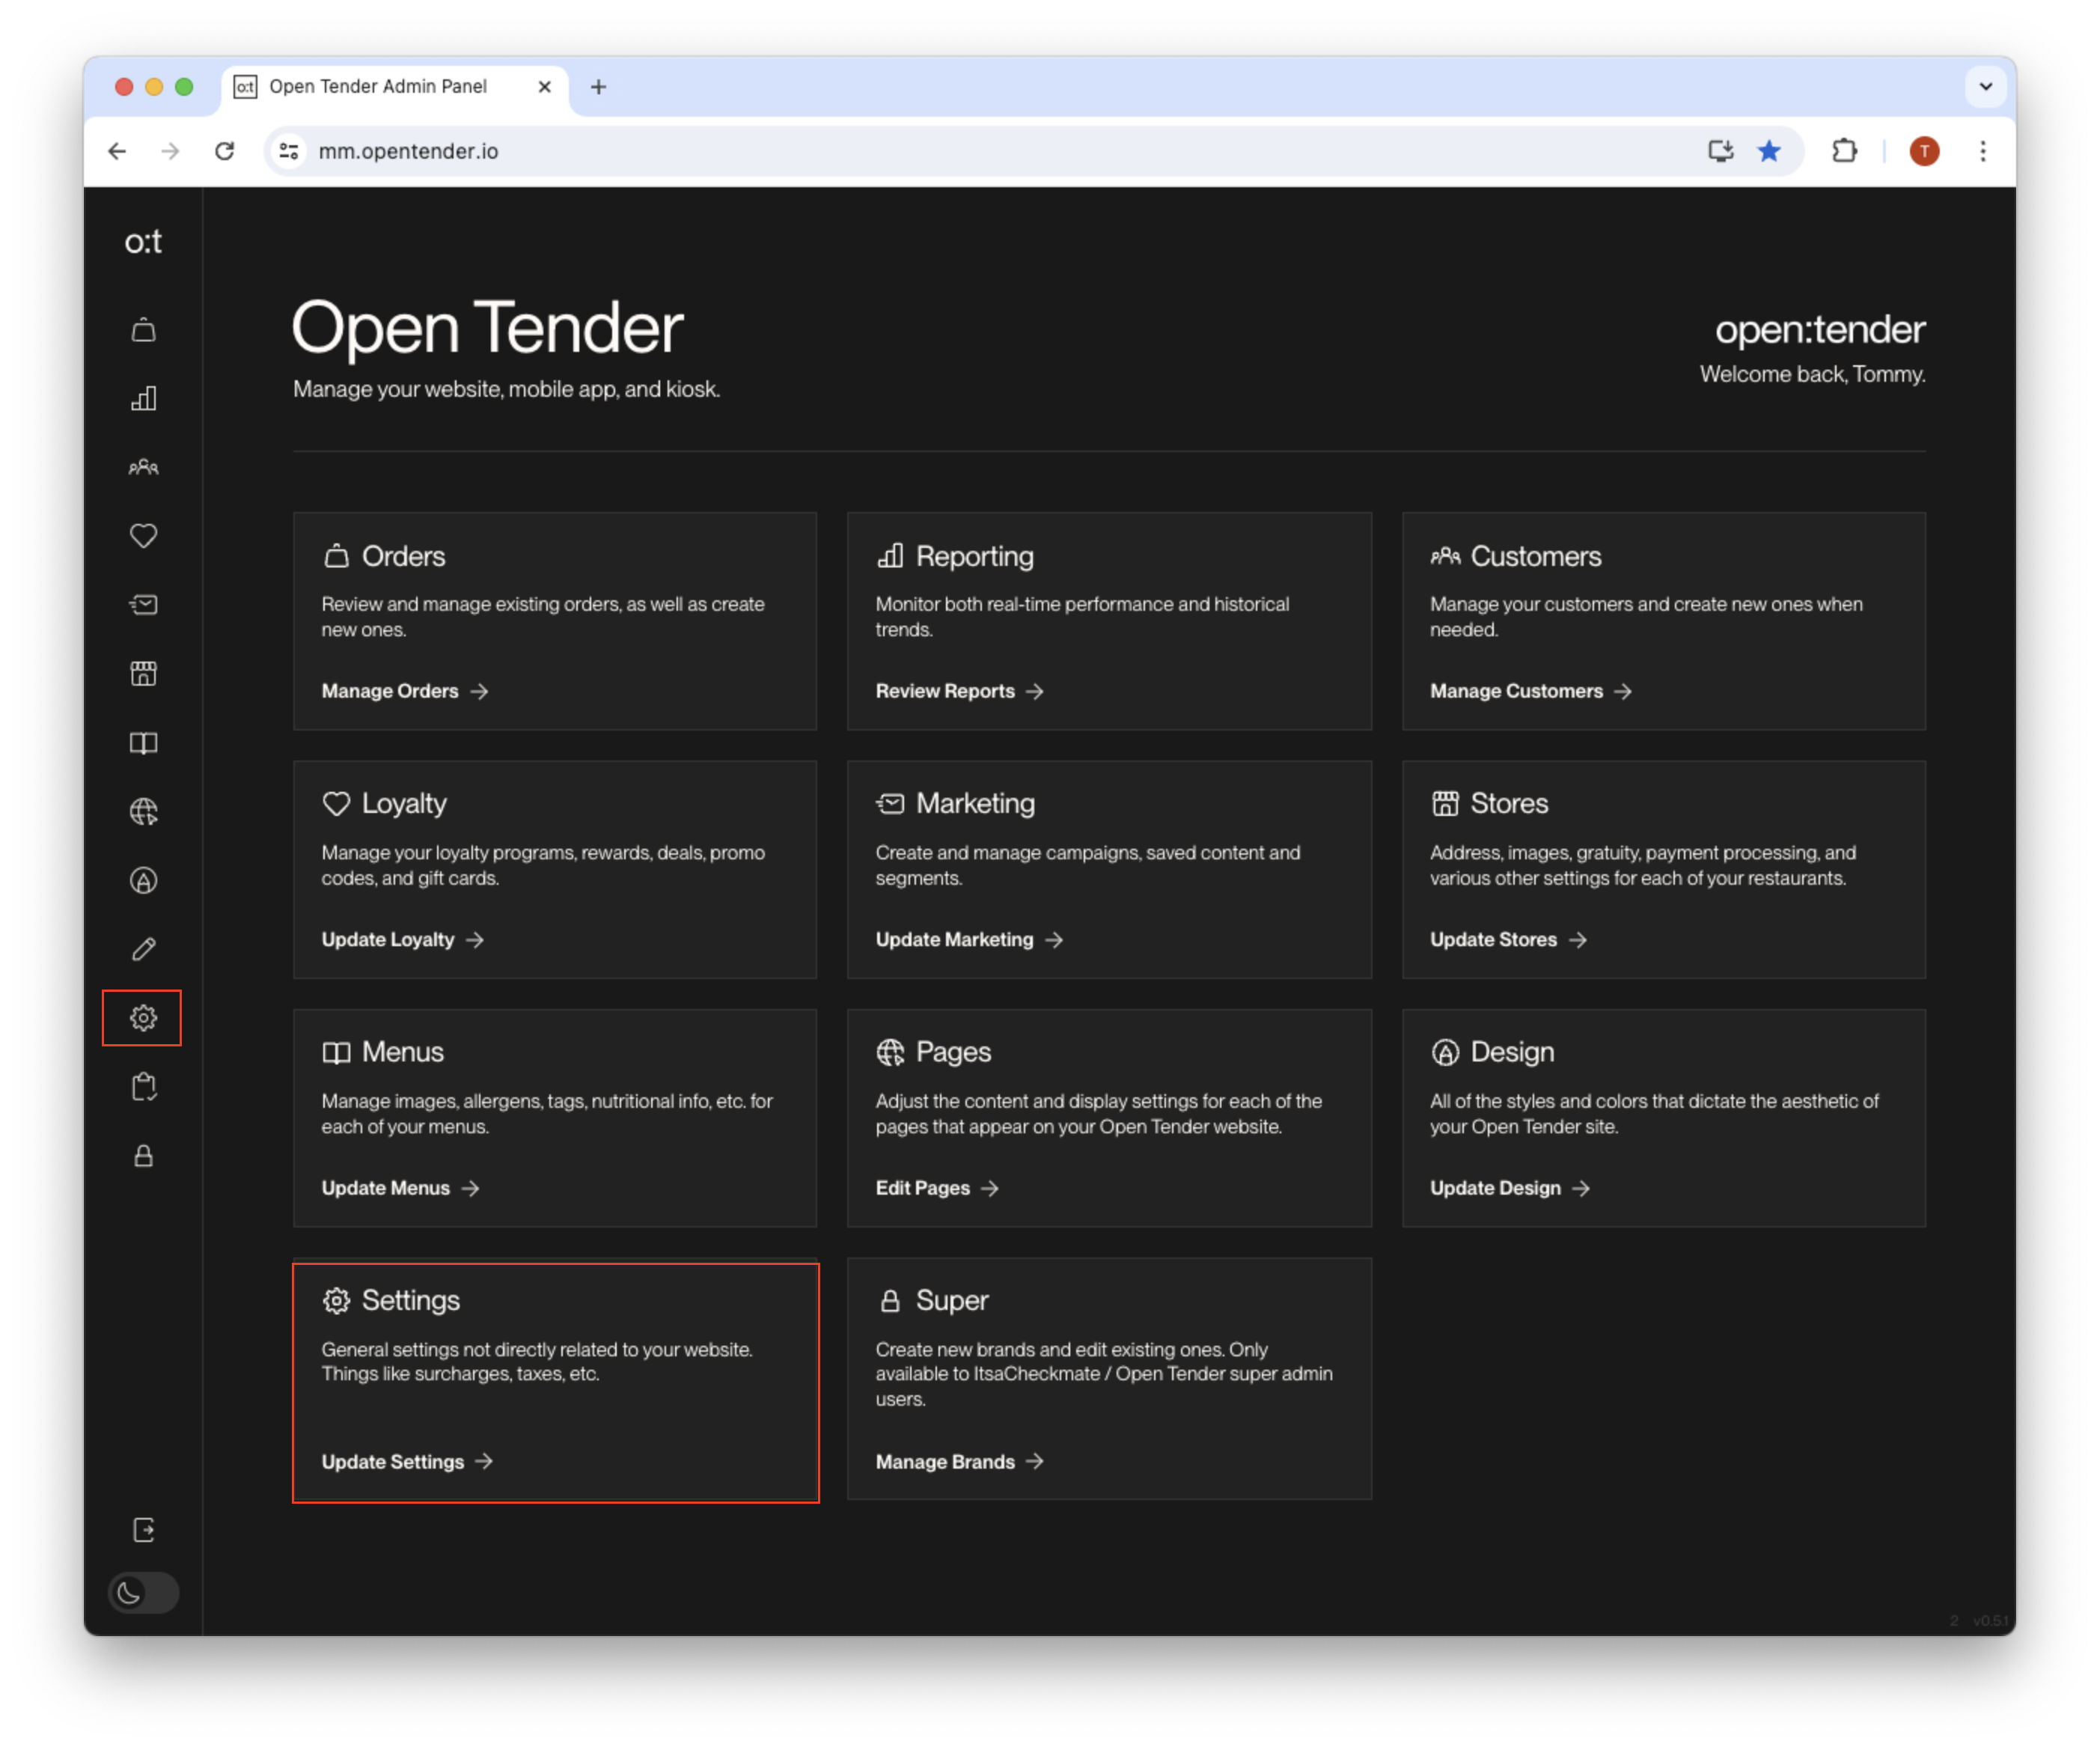Click the o:t logo in sidebar

click(x=143, y=241)
